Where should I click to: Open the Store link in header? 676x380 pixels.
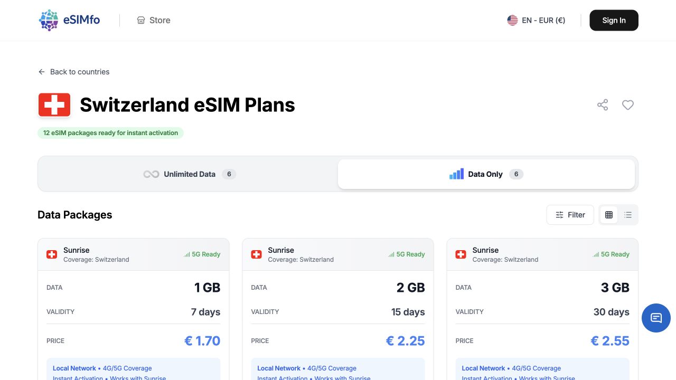[x=154, y=20]
